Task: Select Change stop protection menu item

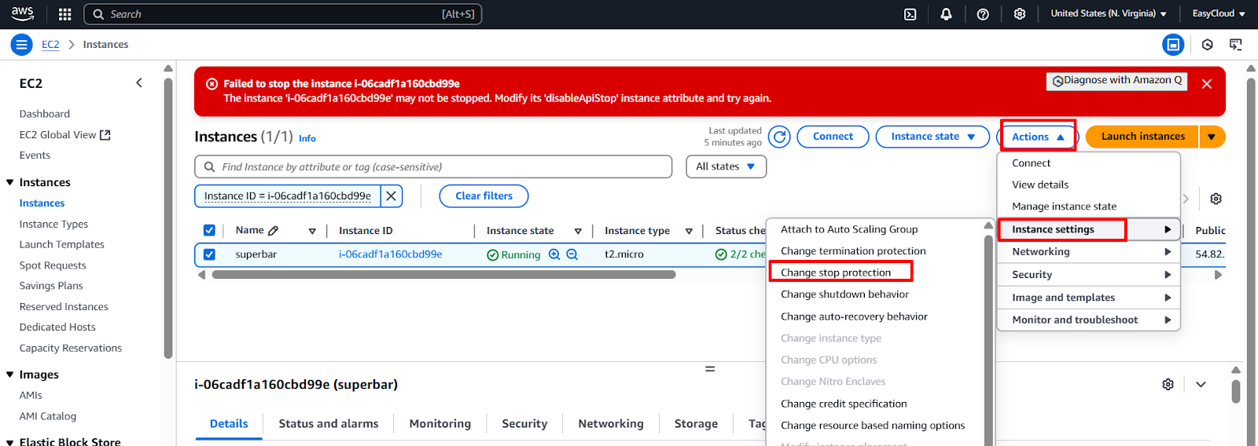Action: [x=836, y=272]
